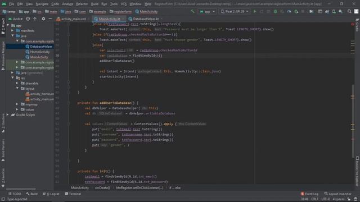Screen dimensions: 360x202
Task: Expand the Gradle Scripts node
Action: pyautogui.click(x=8, y=114)
